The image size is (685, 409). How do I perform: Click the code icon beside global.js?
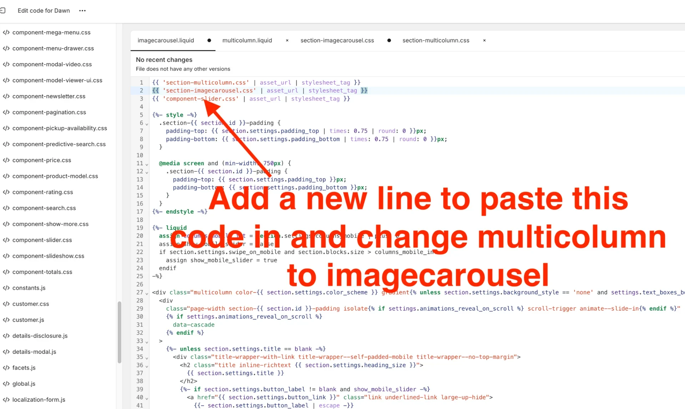coord(6,384)
